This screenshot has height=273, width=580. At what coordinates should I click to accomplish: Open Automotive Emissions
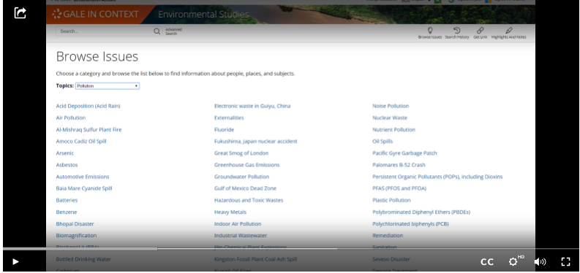tap(83, 177)
